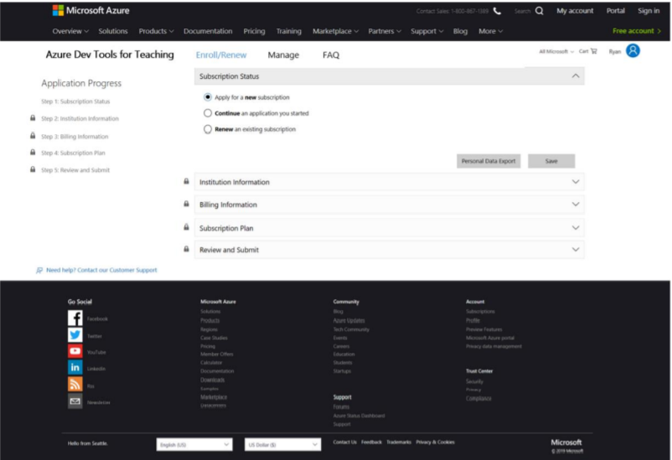Click lock icon beside Step 4 Subscription Plan
This screenshot has width=672, height=460.
point(33,152)
